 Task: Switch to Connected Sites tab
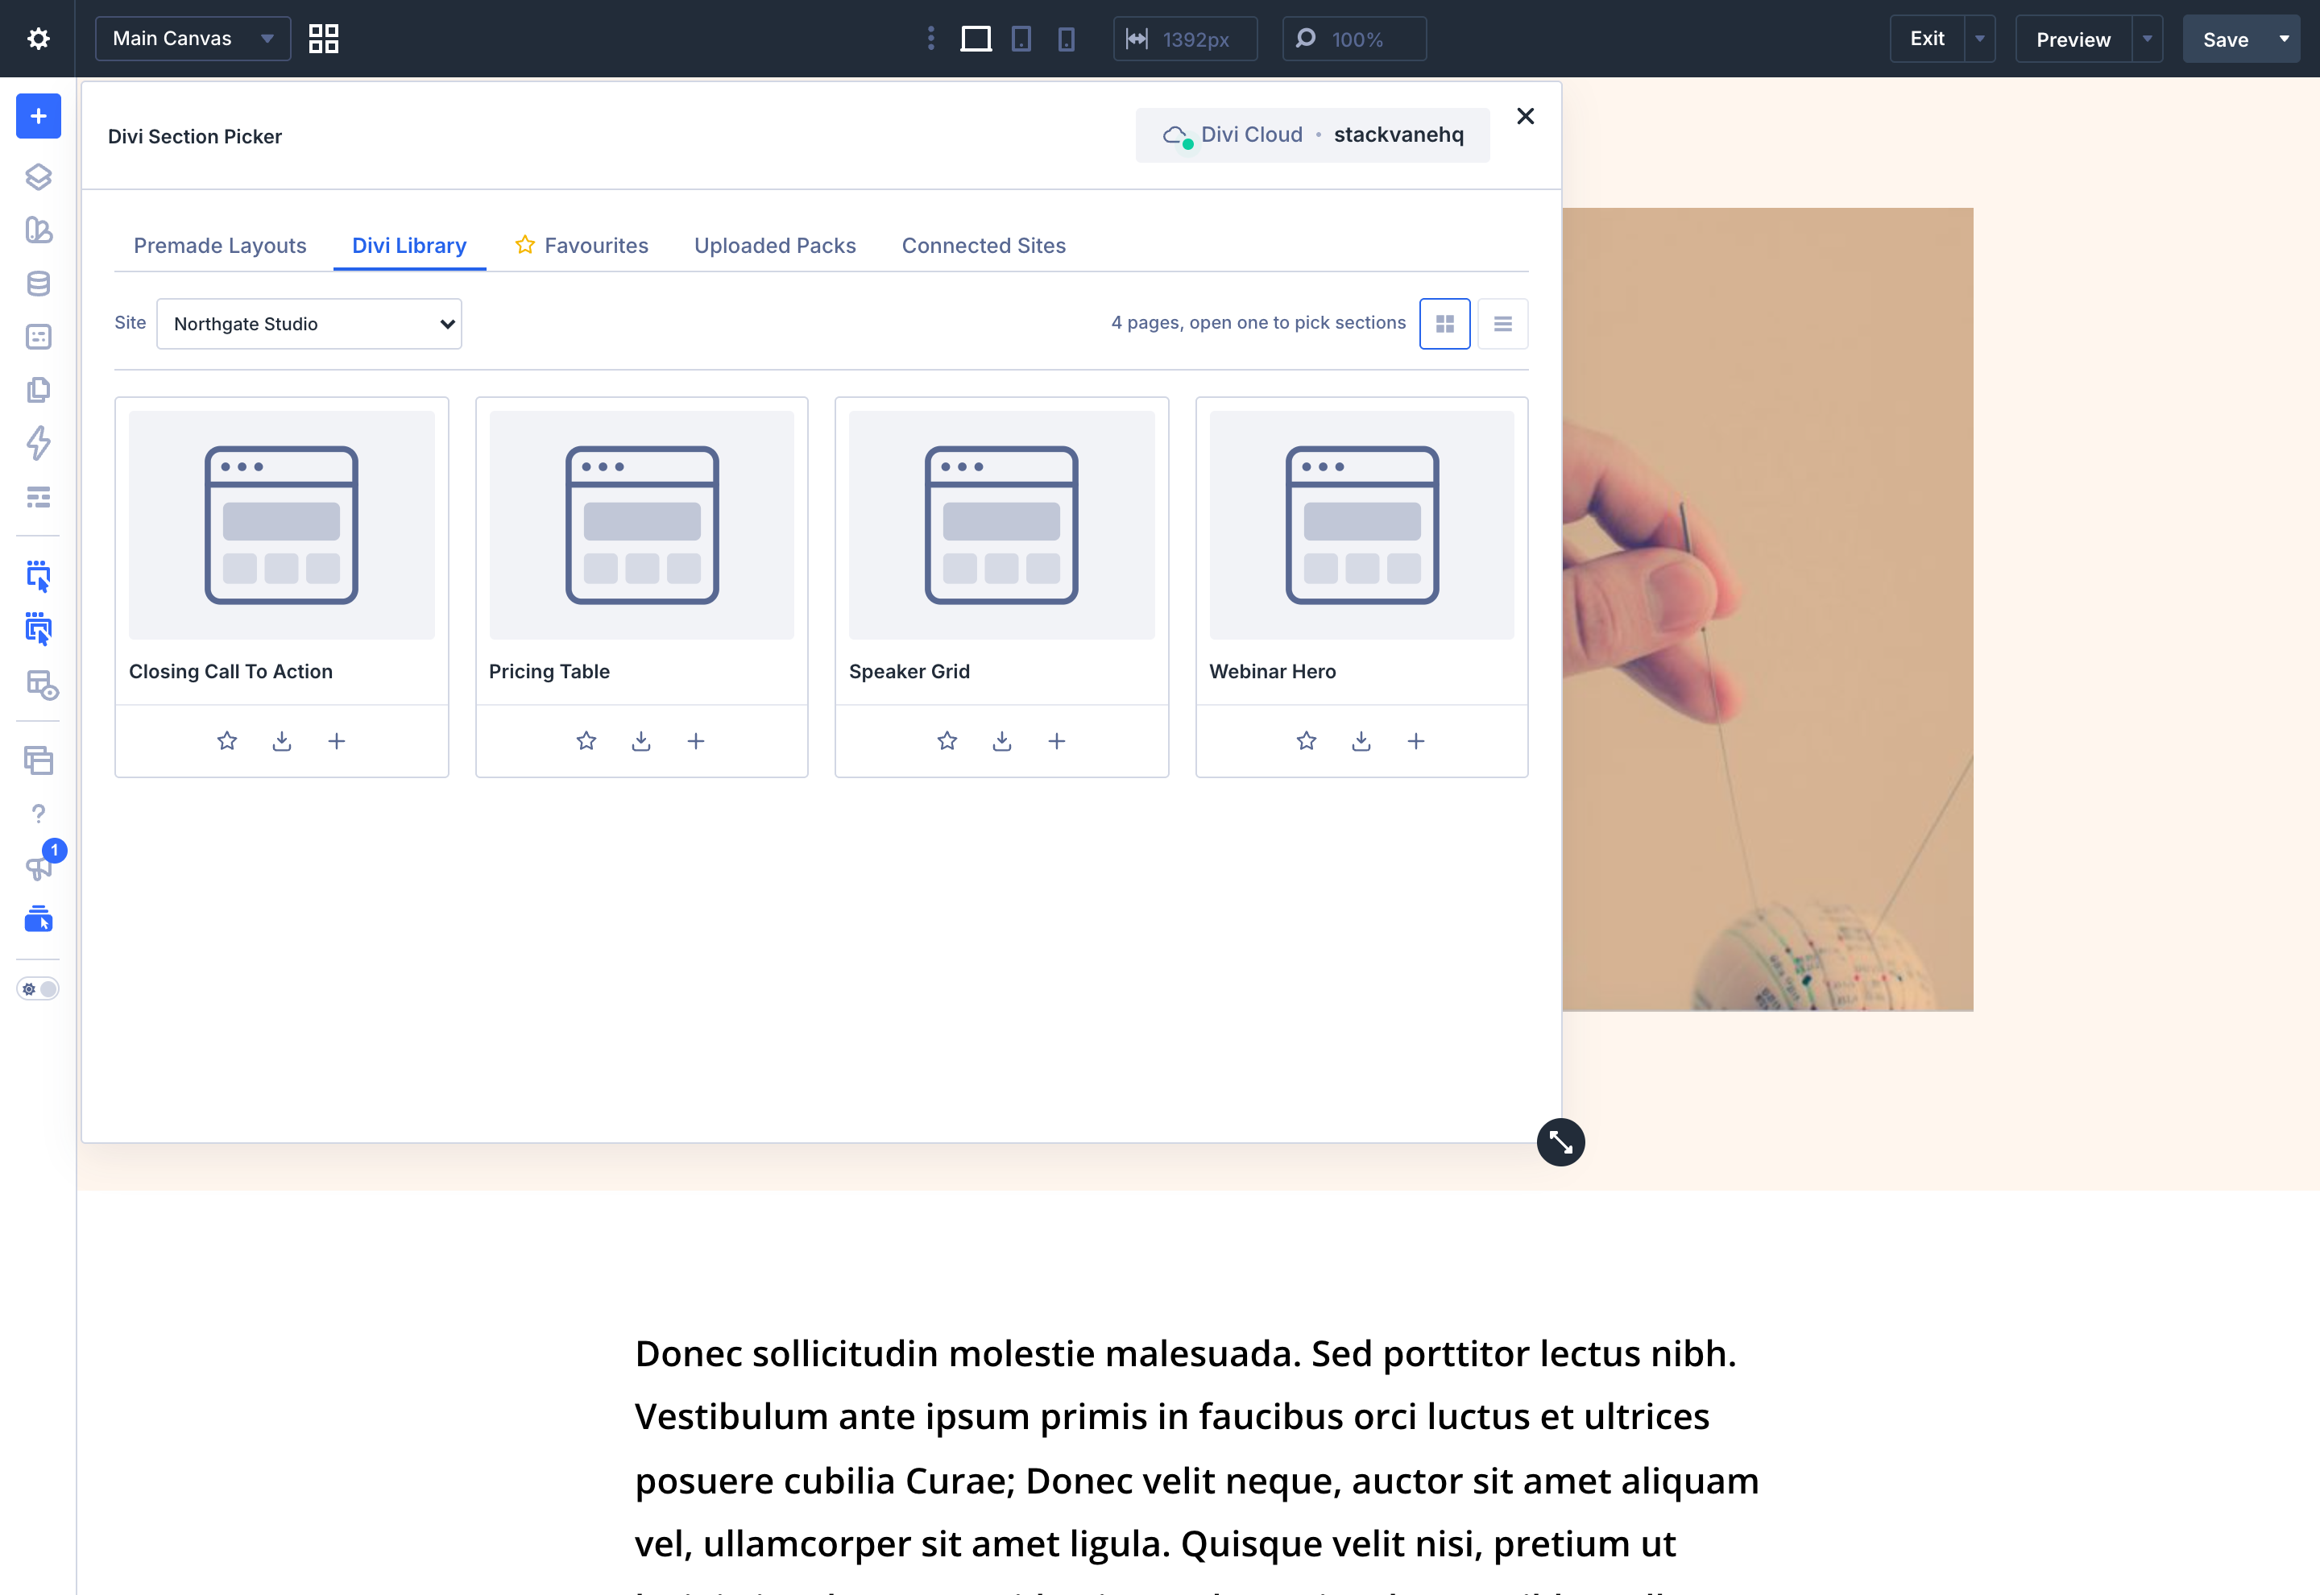(984, 246)
